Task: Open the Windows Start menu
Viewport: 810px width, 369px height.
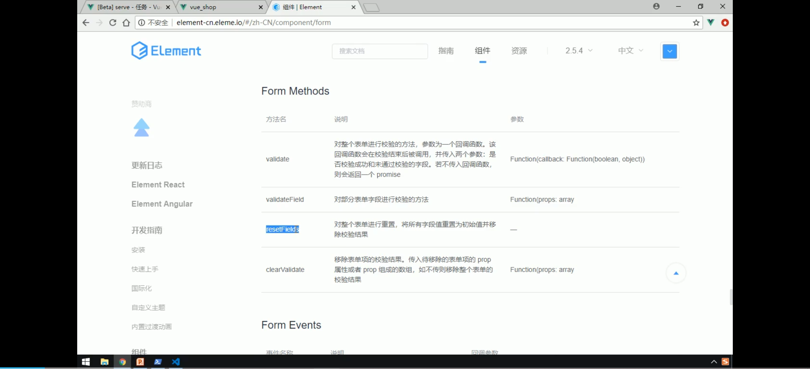Action: point(86,362)
